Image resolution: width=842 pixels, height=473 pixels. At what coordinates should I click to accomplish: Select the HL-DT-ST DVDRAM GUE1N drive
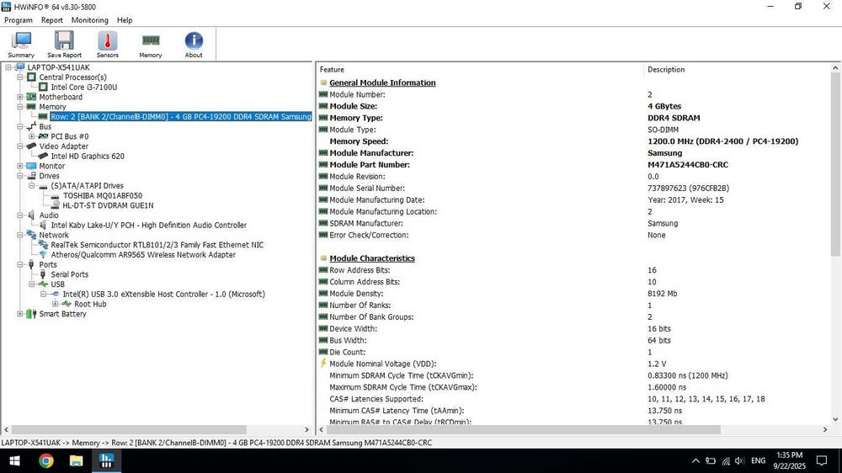tap(108, 205)
